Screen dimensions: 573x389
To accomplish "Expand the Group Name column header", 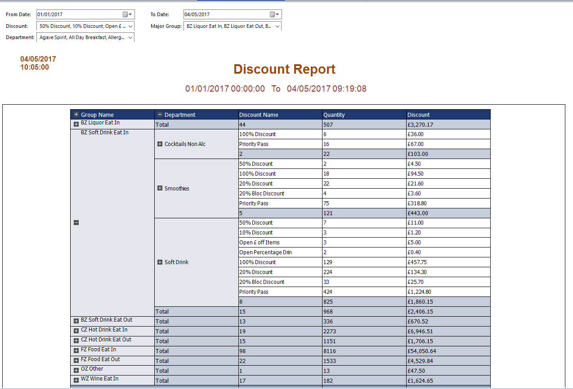I will (x=76, y=115).
